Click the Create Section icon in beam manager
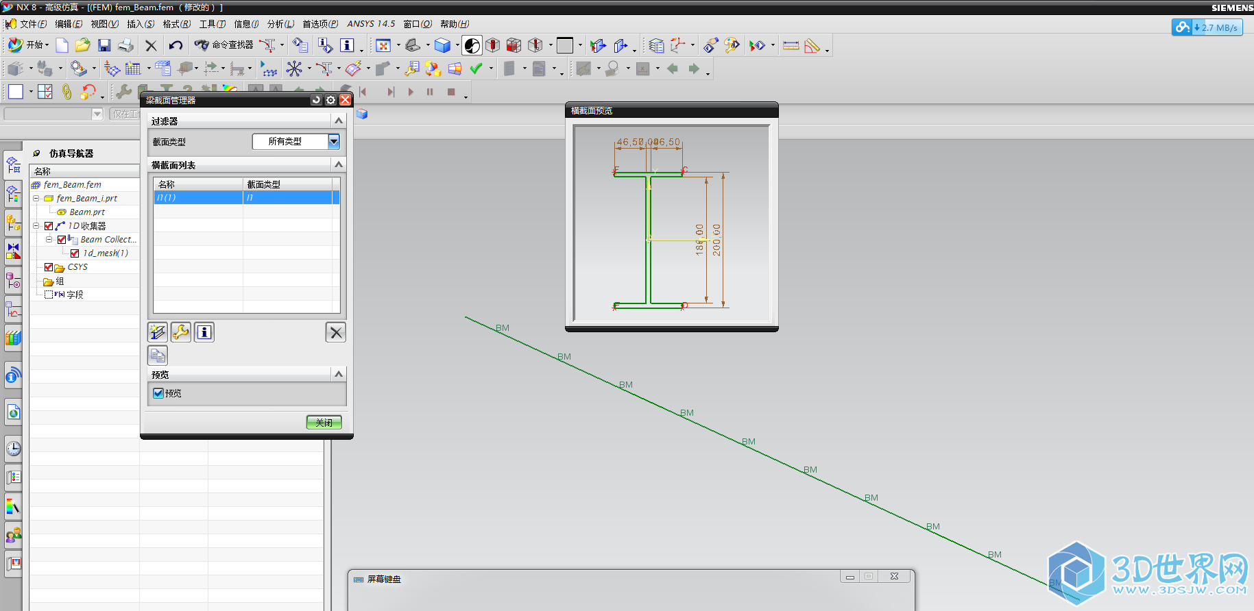 click(x=158, y=332)
